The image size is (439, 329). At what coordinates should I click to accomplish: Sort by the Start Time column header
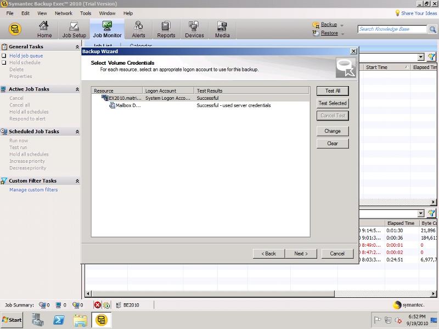[x=387, y=67]
